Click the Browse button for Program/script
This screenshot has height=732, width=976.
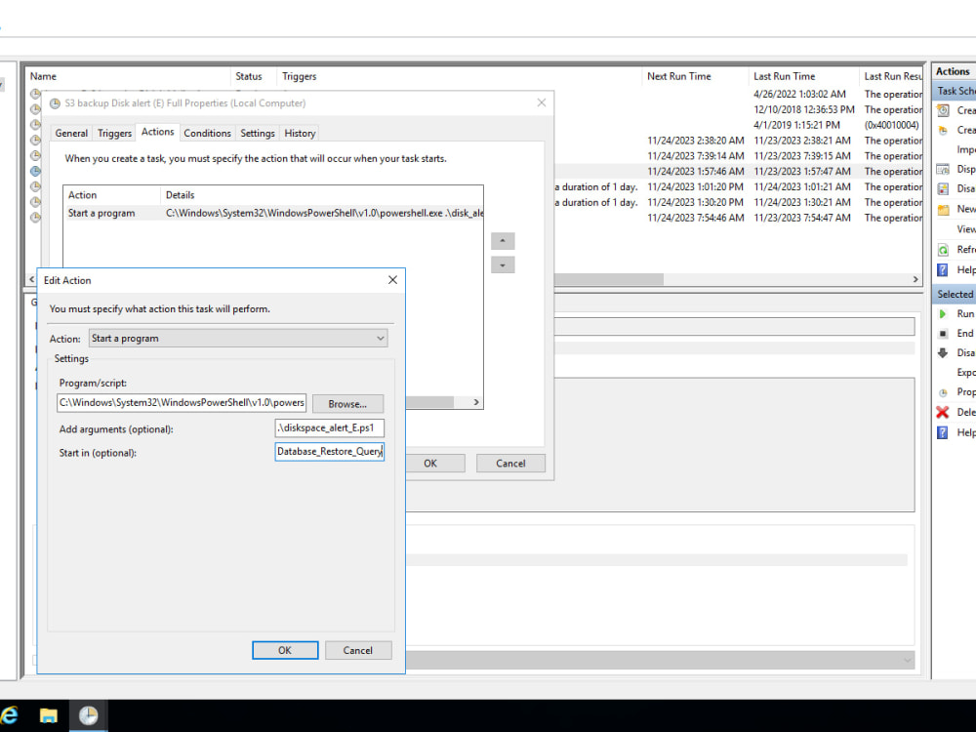pyautogui.click(x=347, y=403)
